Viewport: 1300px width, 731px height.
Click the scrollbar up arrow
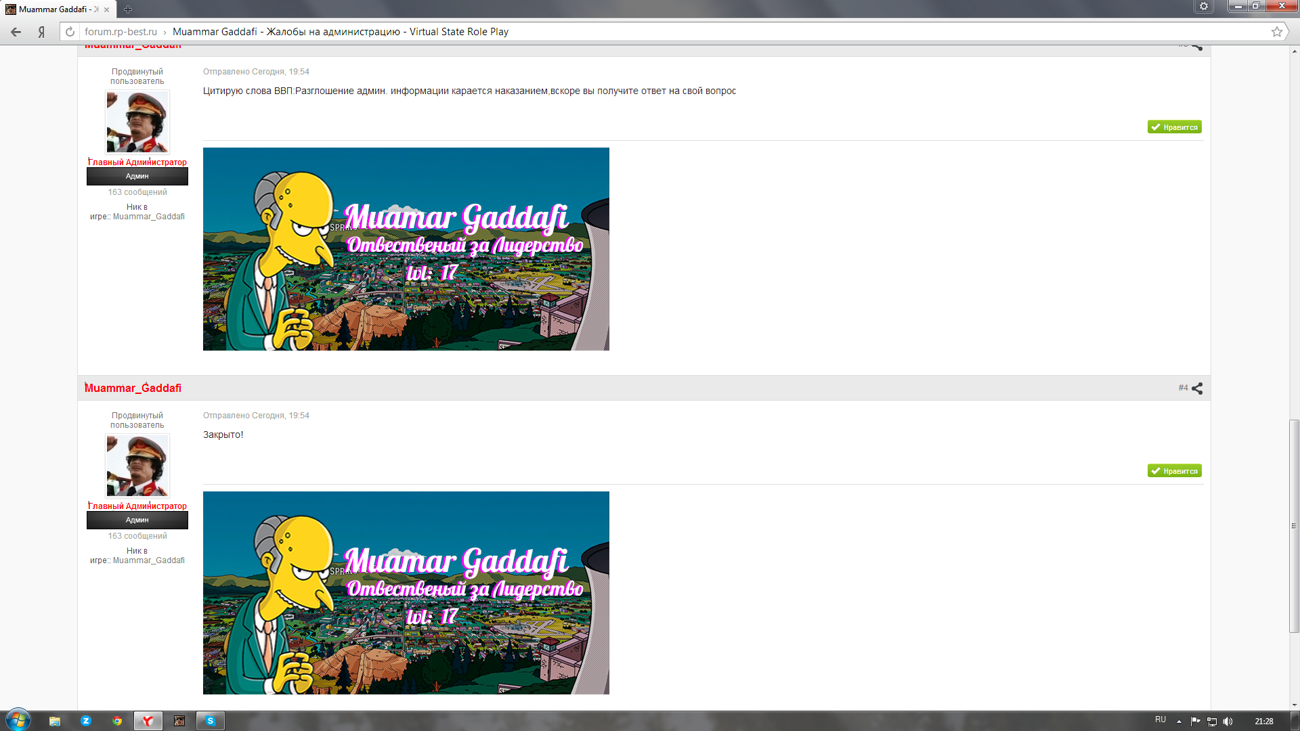point(1294,51)
